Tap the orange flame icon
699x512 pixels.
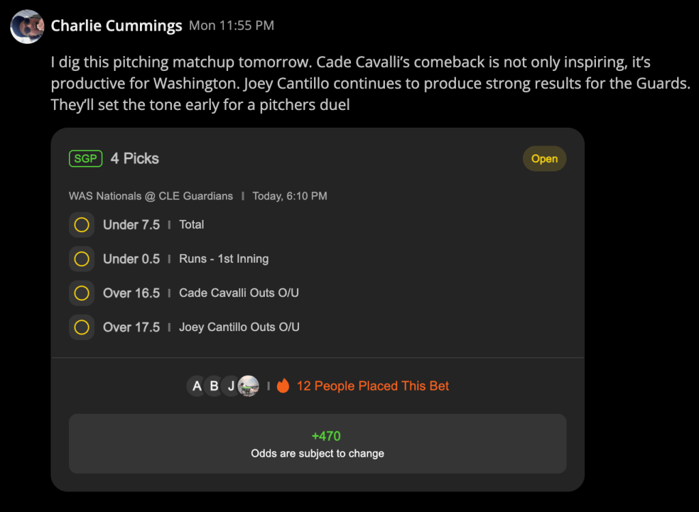283,386
